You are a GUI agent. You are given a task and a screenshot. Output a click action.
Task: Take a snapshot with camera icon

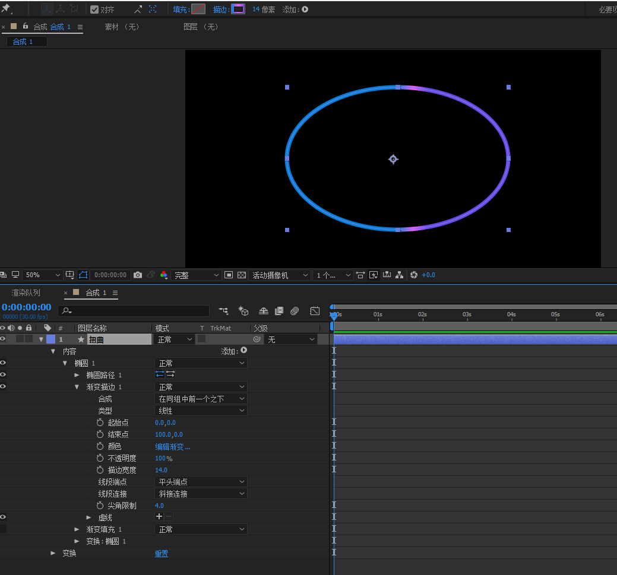[138, 275]
